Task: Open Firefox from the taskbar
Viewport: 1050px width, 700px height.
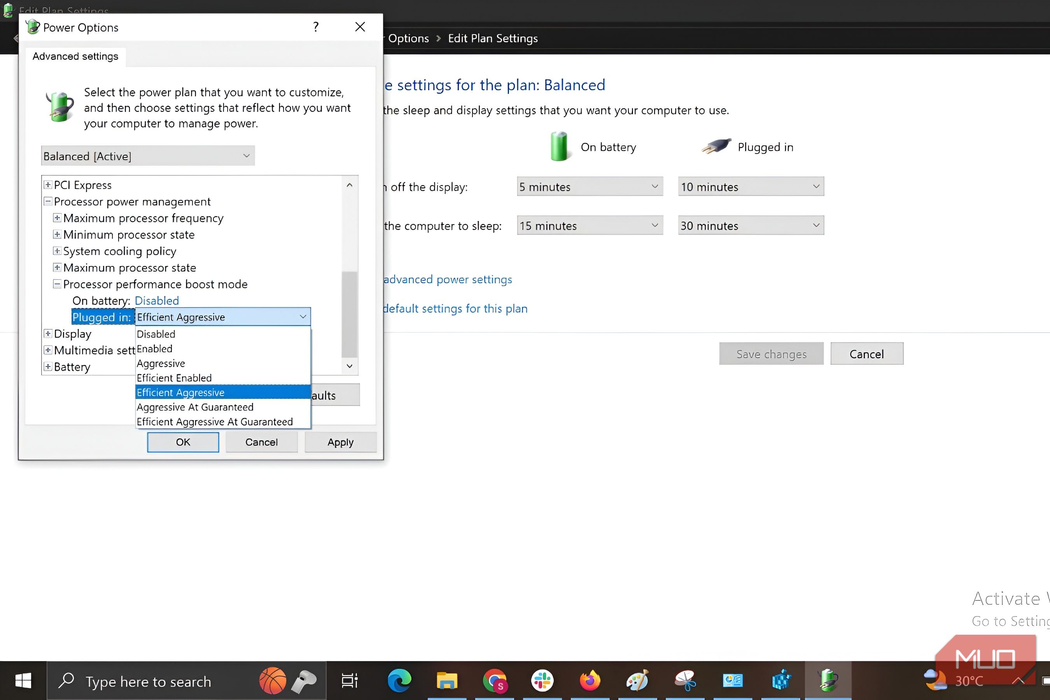Action: pyautogui.click(x=590, y=680)
